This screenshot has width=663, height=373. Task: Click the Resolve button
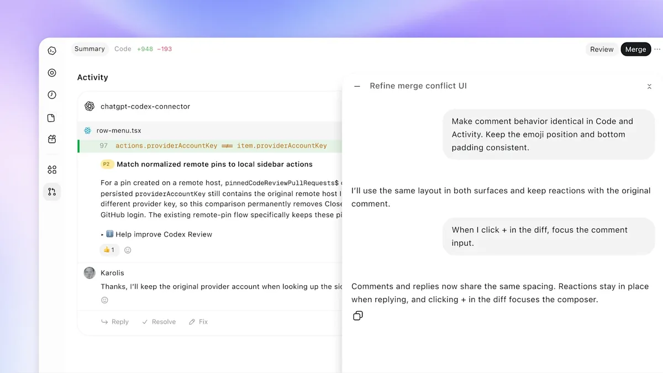click(159, 322)
